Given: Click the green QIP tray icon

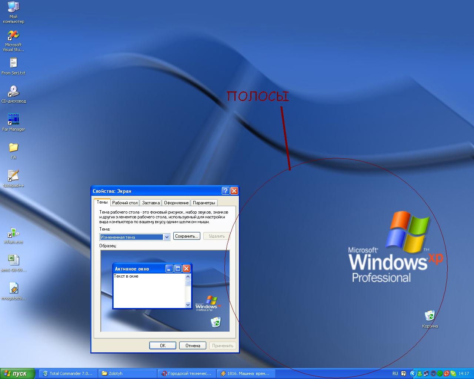Looking at the screenshot, I should [420, 373].
